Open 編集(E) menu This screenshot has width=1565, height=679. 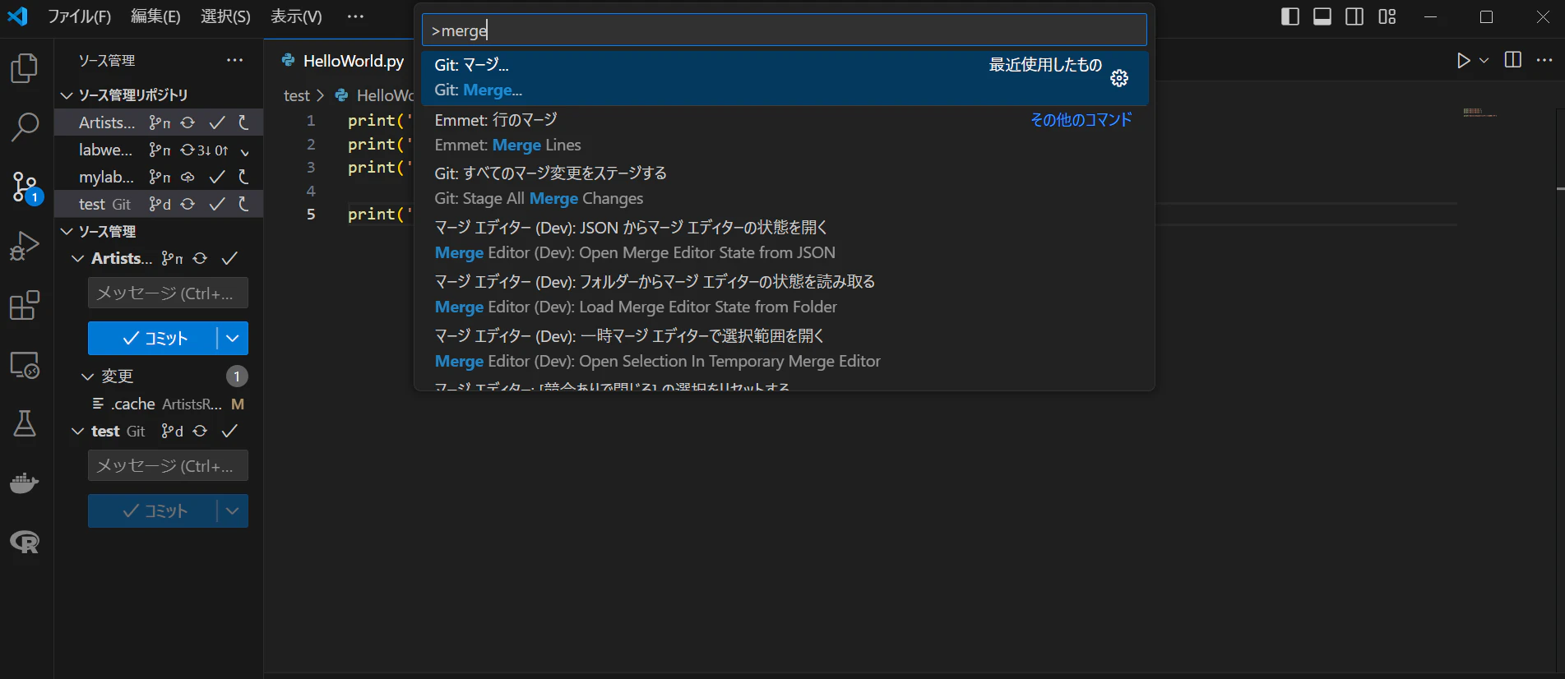coord(155,16)
